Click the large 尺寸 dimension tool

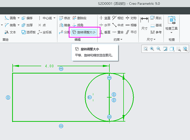[x=144, y=23]
